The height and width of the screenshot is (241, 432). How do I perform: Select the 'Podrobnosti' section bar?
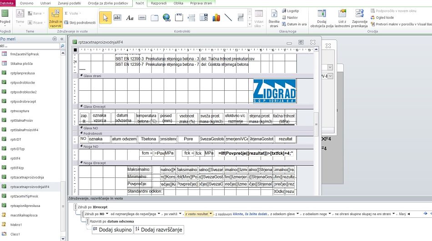coord(196,133)
